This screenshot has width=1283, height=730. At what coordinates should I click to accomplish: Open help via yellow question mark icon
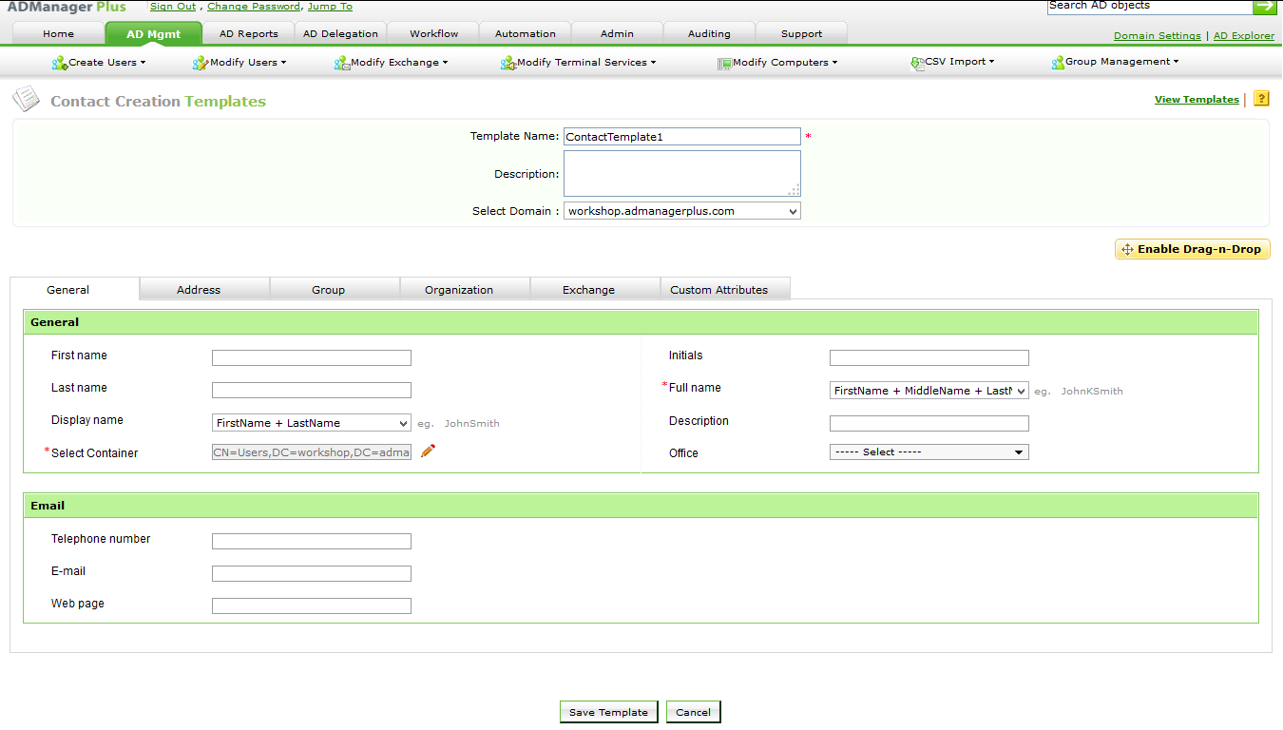pyautogui.click(x=1262, y=98)
